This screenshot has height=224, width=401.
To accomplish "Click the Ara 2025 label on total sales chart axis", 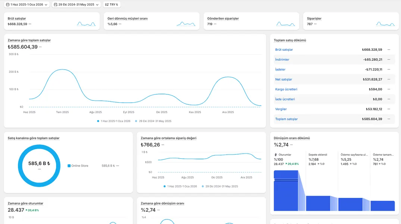I will (228, 112).
